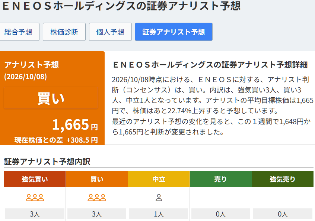Select the 買い column header in breakdown table
This screenshot has width=315, height=221.
97,179
